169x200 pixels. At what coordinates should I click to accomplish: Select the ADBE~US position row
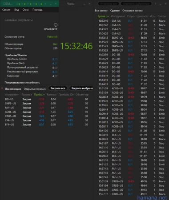[47, 112]
